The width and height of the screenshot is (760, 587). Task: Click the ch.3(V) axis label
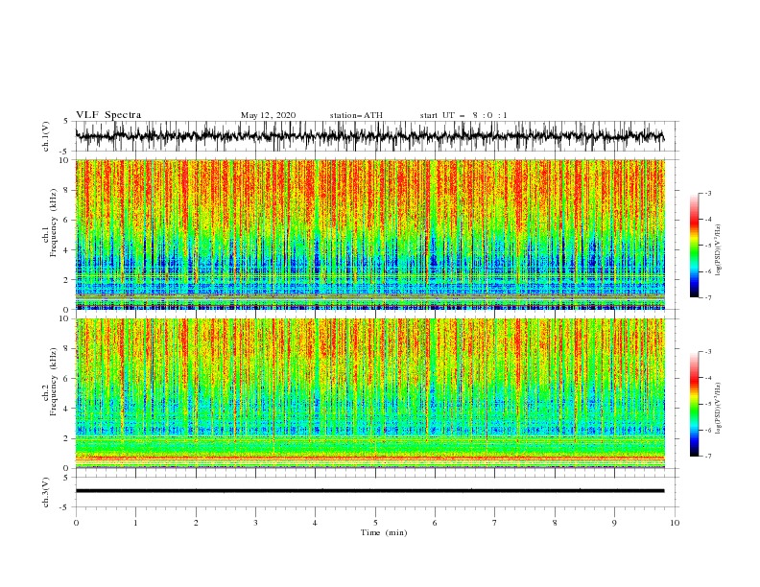(46, 492)
